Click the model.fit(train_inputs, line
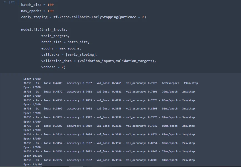 (44, 29)
